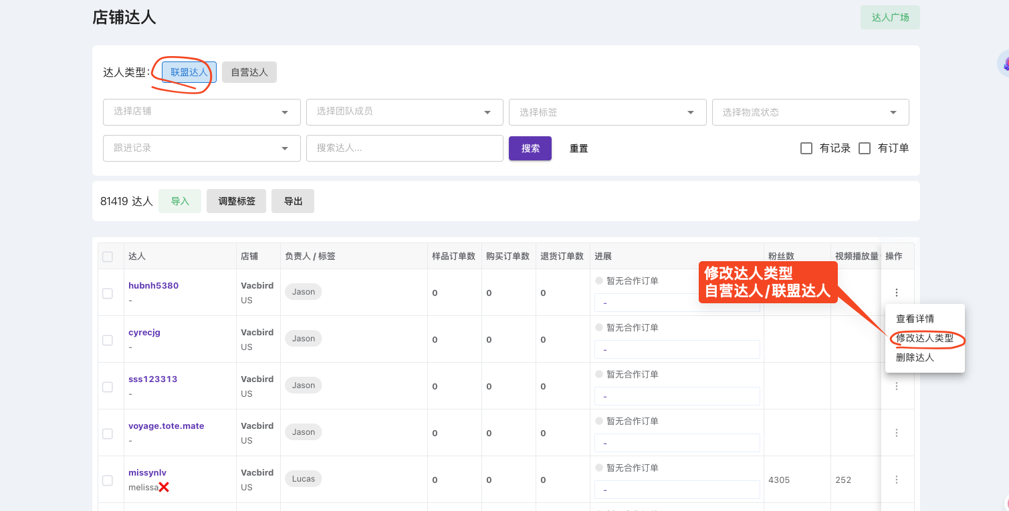Open creator sss123313 profile link
Screen dimensions: 1009x511
coord(153,379)
